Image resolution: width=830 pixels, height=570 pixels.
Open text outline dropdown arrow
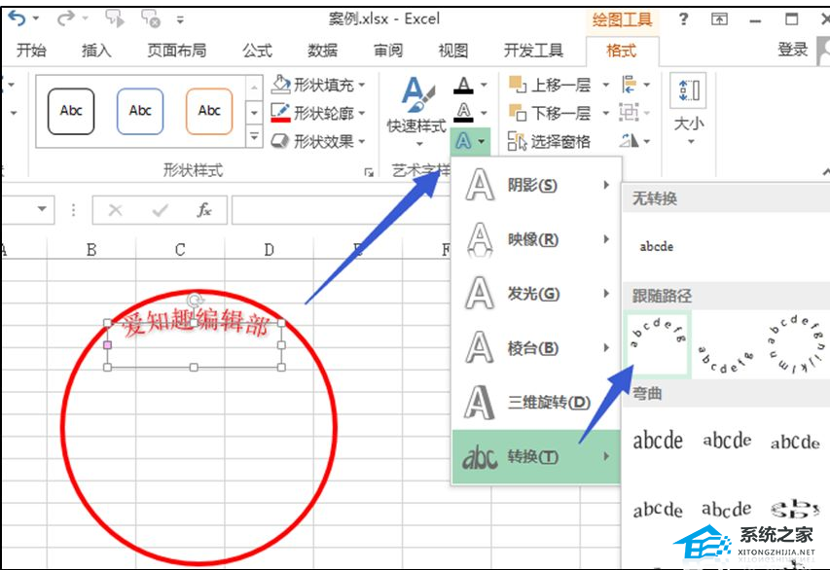point(484,113)
